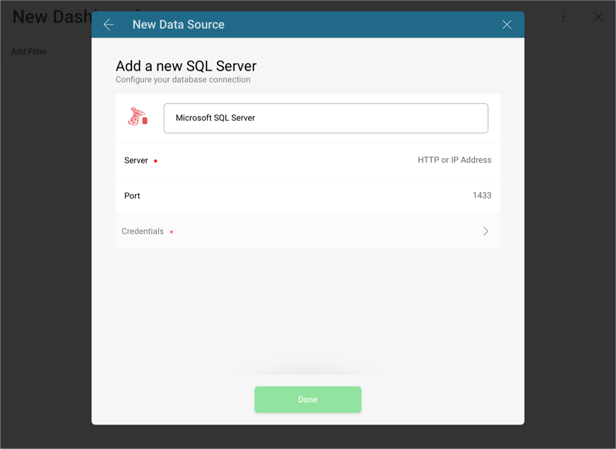
Task: Go back using the dialog's left arrow
Action: point(108,25)
